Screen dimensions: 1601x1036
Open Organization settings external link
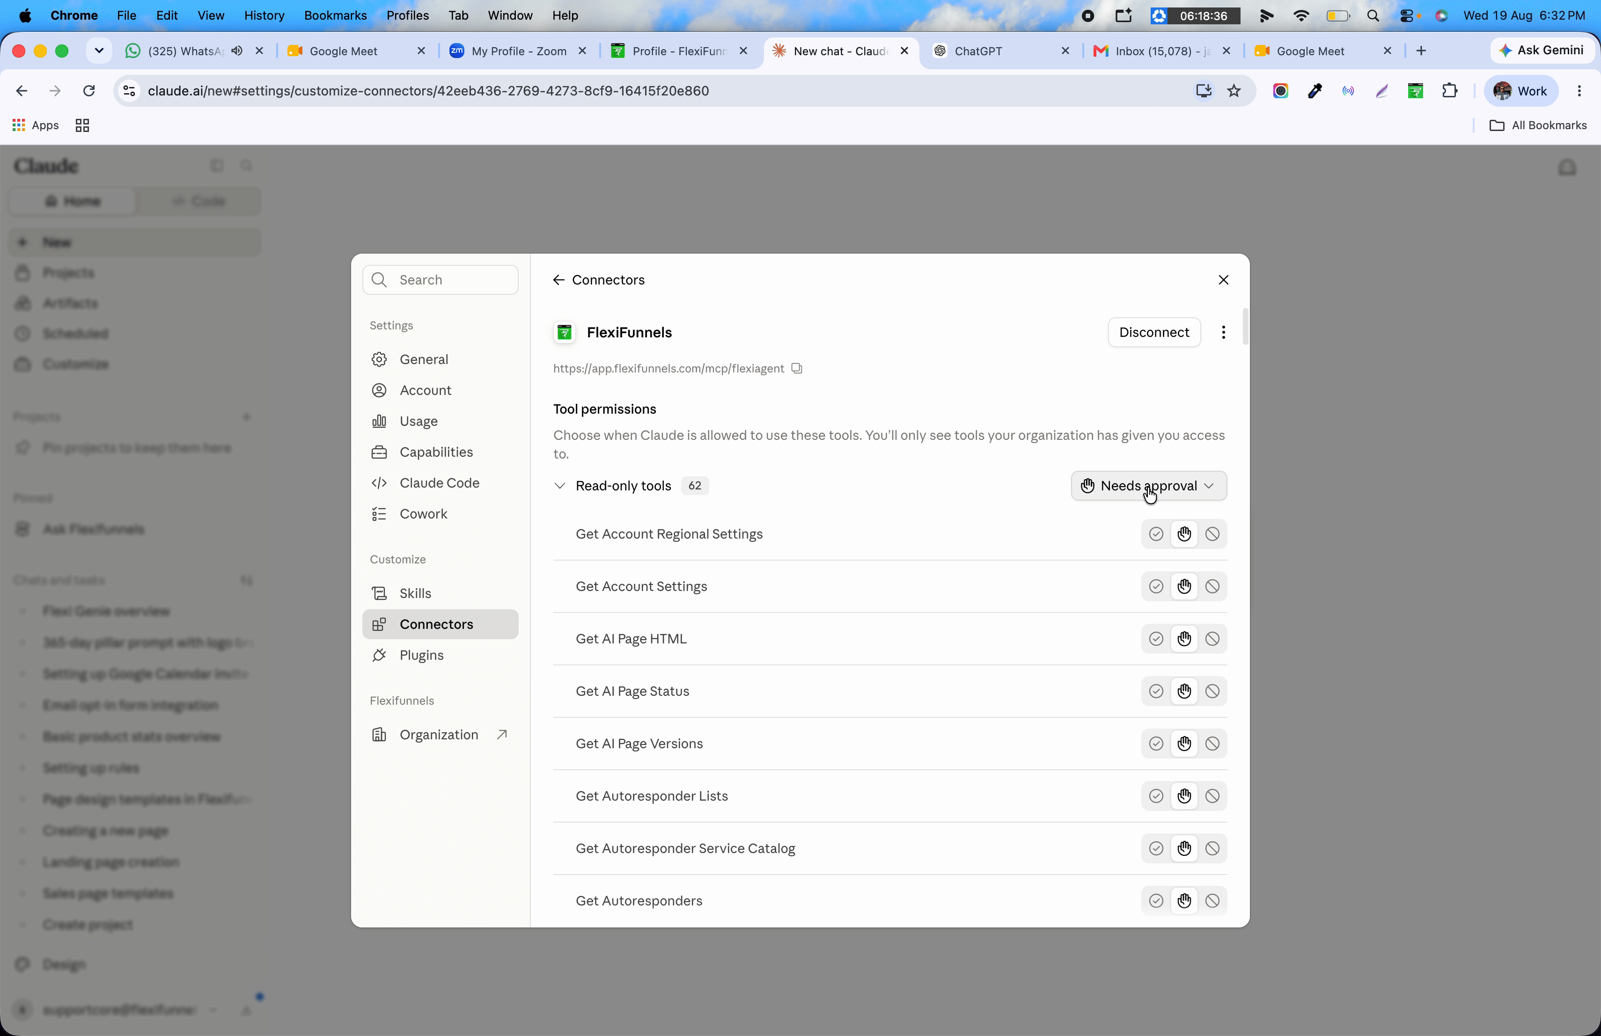pos(440,735)
